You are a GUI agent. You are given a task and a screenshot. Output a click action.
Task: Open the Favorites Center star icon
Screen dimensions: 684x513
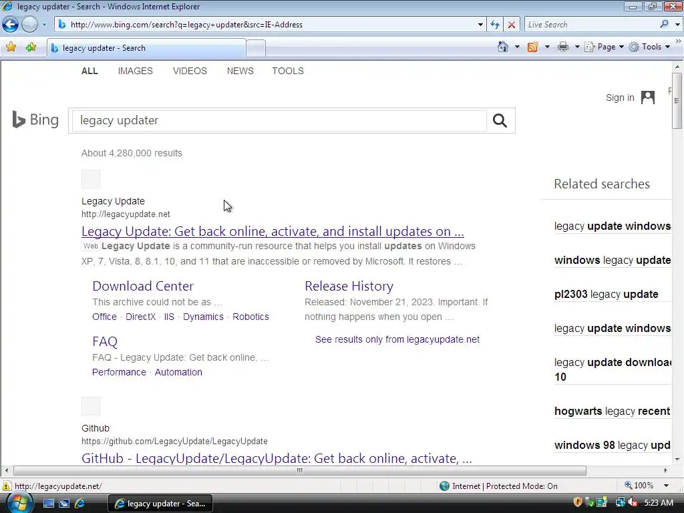pyautogui.click(x=11, y=47)
